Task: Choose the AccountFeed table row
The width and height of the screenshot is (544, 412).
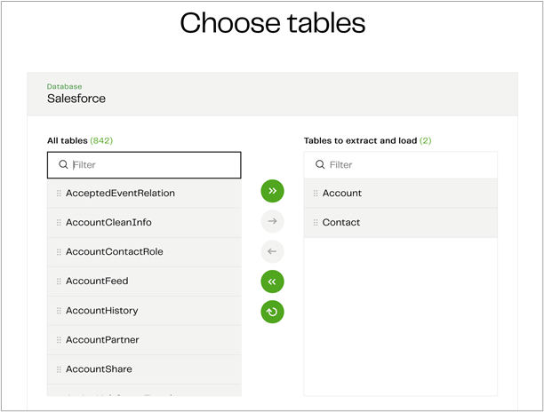Action: pos(97,281)
